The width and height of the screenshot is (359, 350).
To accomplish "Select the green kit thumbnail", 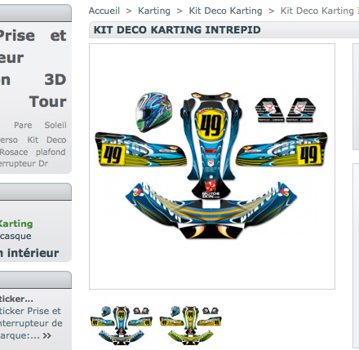I will coord(191,323).
